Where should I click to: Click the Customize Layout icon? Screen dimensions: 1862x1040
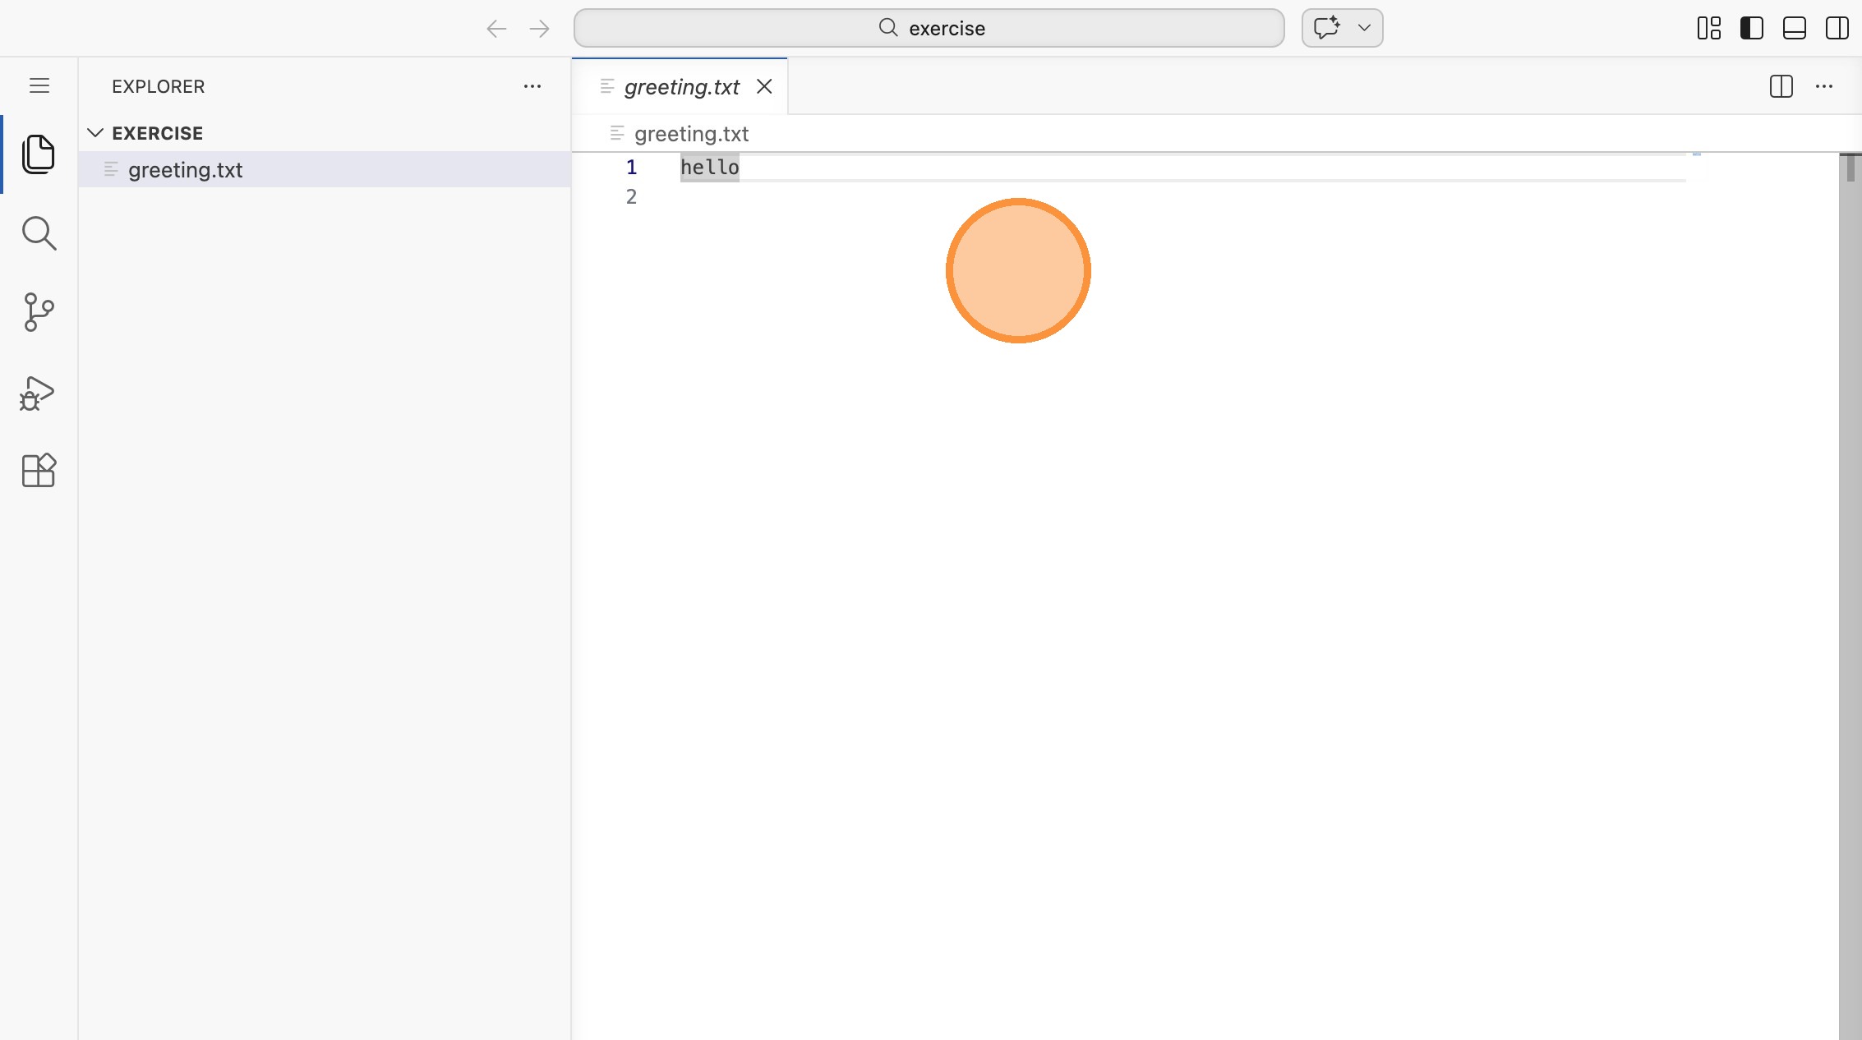tap(1709, 28)
